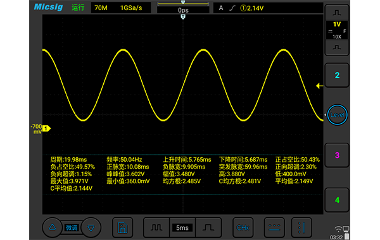Open the CHx channel menu

point(243,227)
